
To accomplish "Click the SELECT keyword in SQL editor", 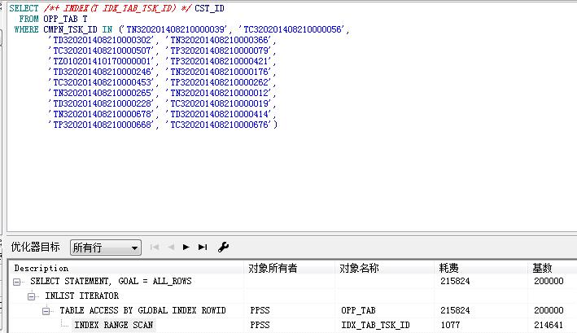I will (24, 8).
